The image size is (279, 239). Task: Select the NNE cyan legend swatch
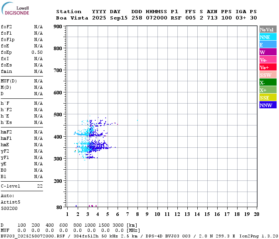[268, 37]
